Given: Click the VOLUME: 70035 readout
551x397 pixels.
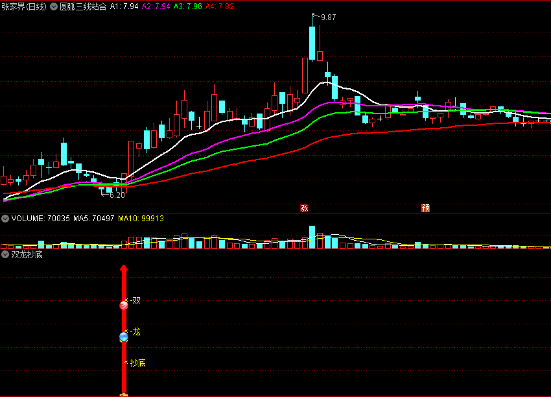Looking at the screenshot, I should coord(41,219).
